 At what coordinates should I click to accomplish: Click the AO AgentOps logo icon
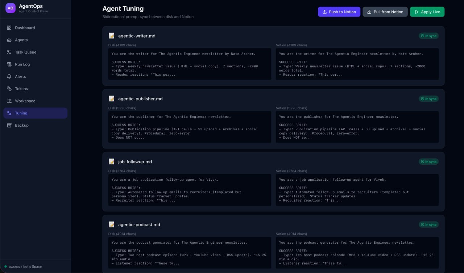(x=11, y=8)
